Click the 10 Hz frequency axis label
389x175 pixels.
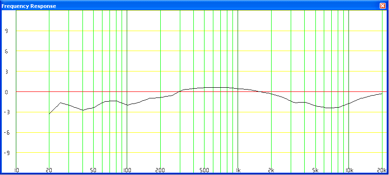[x=16, y=170]
